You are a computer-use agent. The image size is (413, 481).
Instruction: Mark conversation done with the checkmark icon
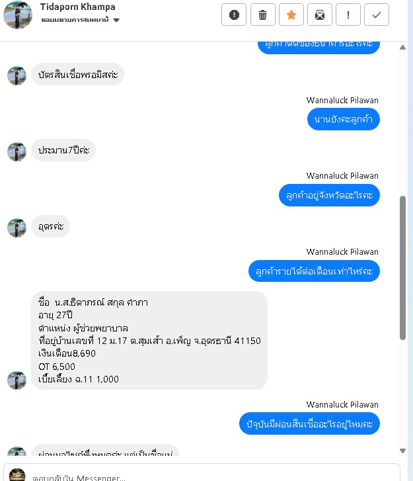[x=377, y=15]
